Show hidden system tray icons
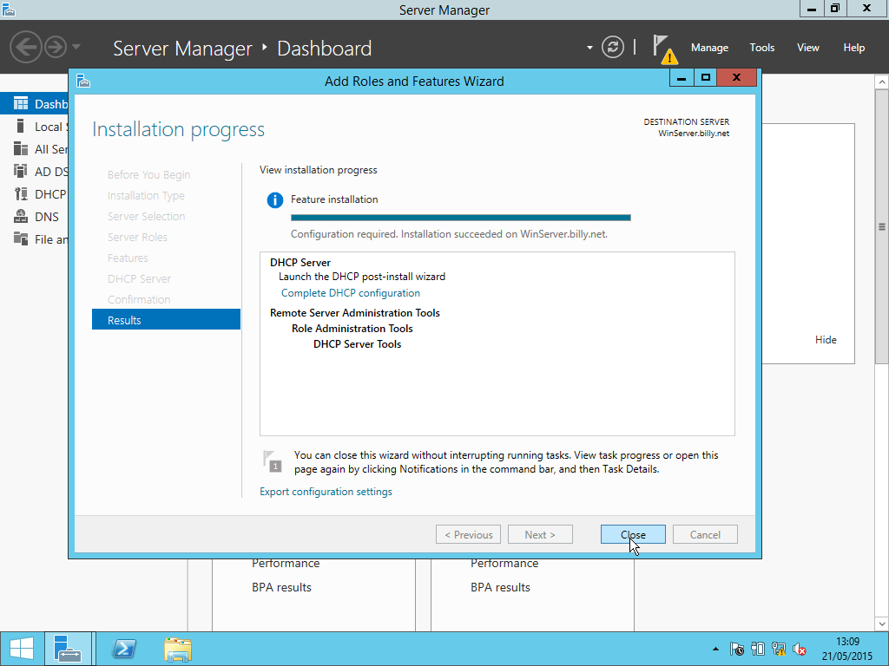The height and width of the screenshot is (666, 889). pyautogui.click(x=715, y=649)
